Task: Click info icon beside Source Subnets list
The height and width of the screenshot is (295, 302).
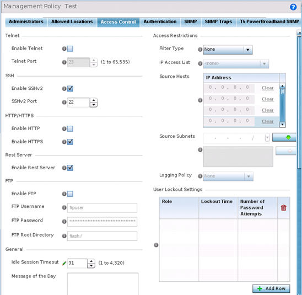Action: click(x=200, y=150)
